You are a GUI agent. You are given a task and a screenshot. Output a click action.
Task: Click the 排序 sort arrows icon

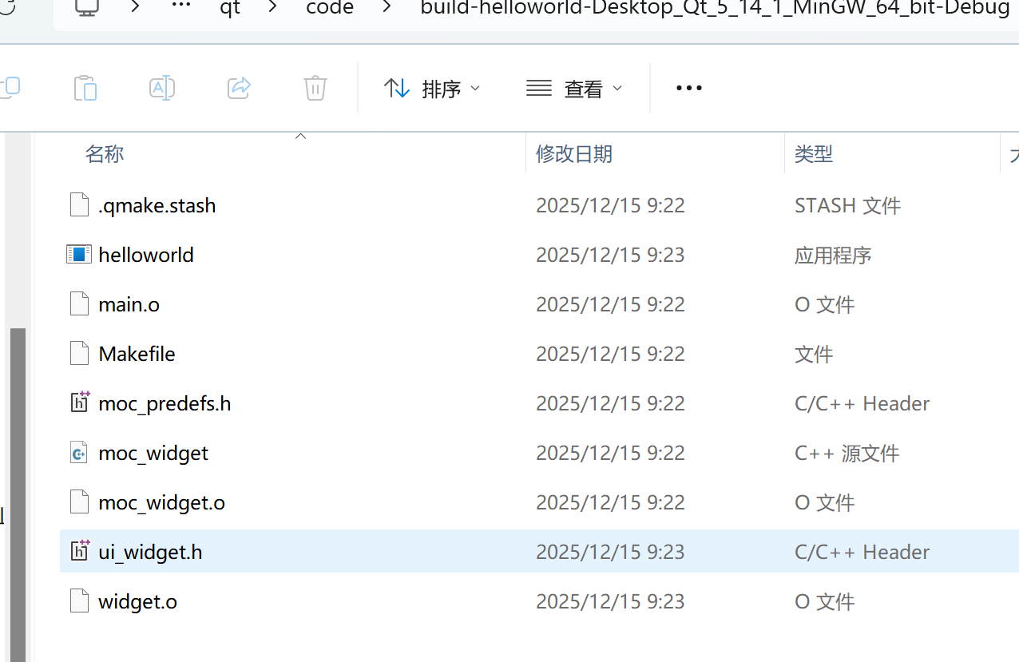(397, 88)
